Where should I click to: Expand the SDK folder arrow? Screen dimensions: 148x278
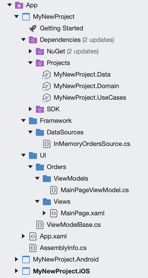(30, 109)
